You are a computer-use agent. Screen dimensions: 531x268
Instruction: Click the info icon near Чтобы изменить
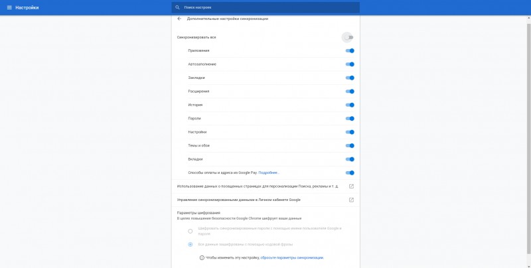(x=202, y=258)
